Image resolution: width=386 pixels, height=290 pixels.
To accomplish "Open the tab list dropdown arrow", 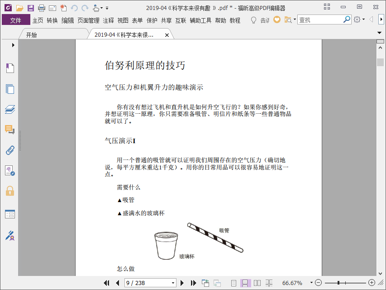I will [380, 33].
